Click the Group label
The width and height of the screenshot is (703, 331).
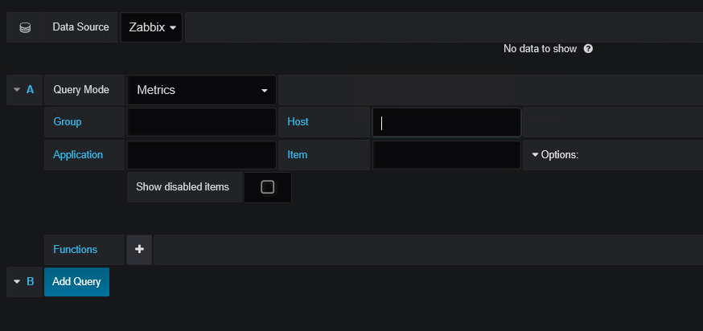pyautogui.click(x=68, y=122)
